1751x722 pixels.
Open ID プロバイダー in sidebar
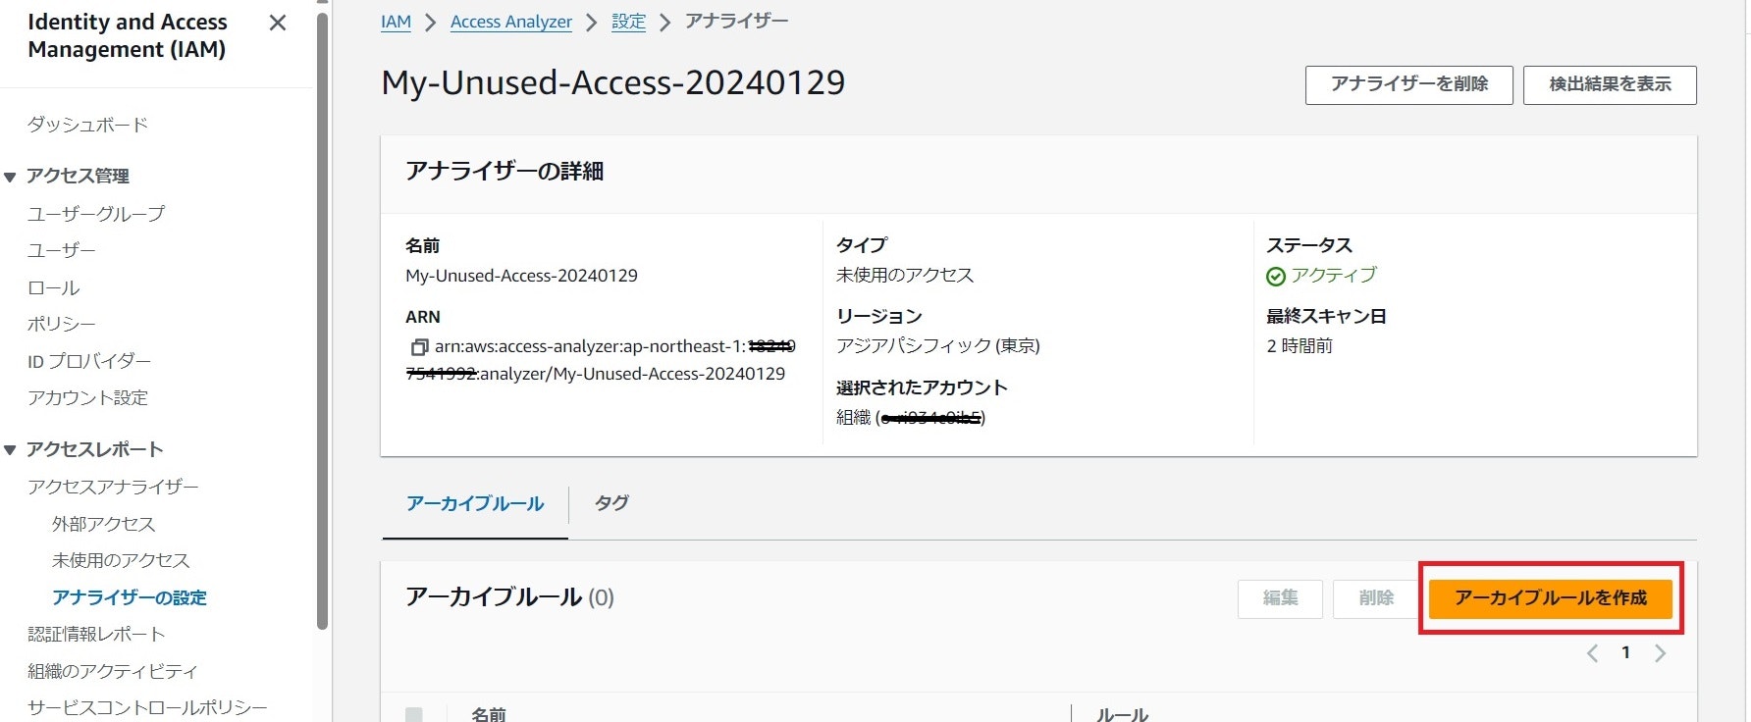88,361
